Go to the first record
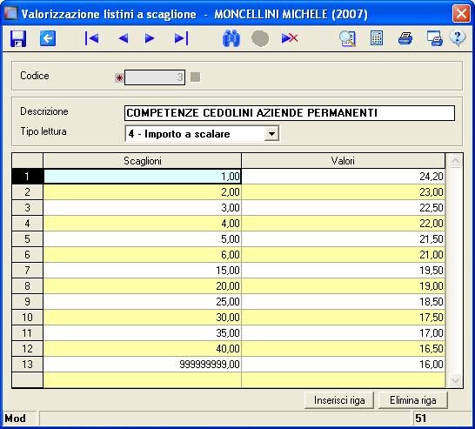Image resolution: width=475 pixels, height=429 pixels. point(91,38)
